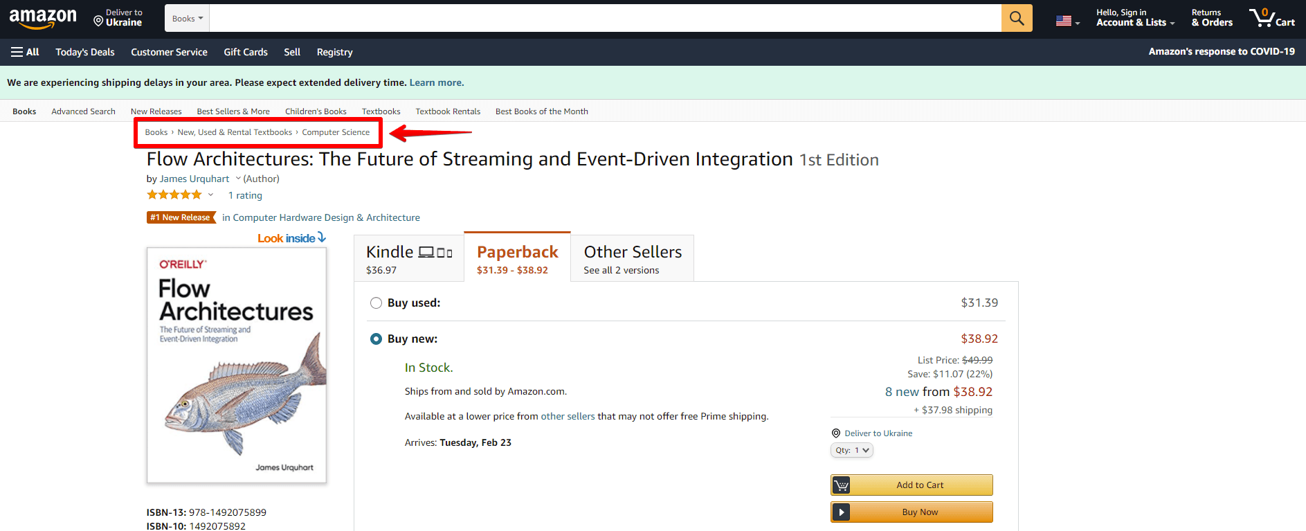Click the search magnifier button
This screenshot has width=1306, height=531.
pos(1016,18)
